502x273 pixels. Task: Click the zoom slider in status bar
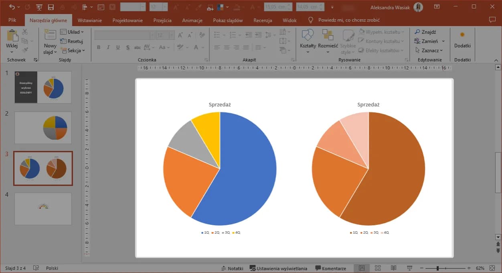pos(438,268)
